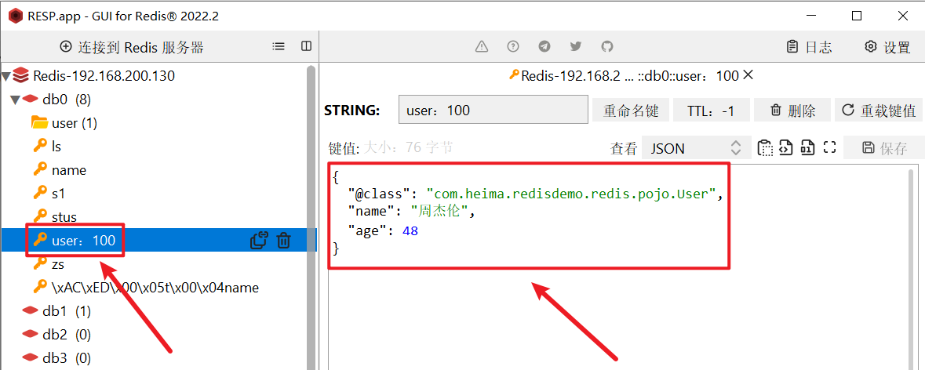Click the size 76 bytes label

coord(408,147)
